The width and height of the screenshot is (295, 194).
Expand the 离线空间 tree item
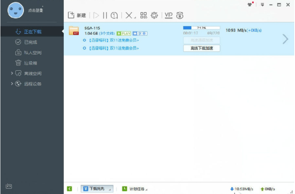click(x=12, y=73)
